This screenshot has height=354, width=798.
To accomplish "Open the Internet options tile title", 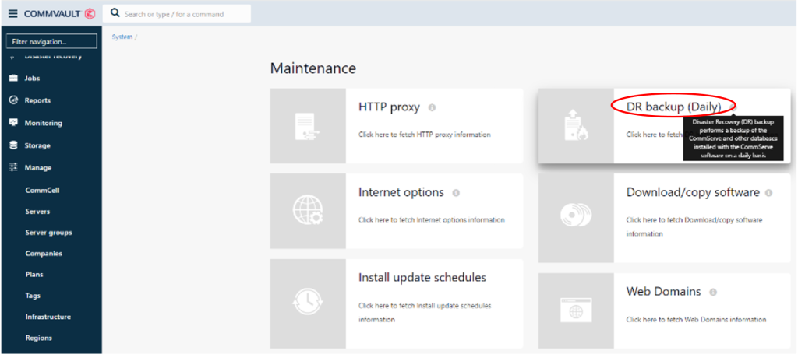I will click(x=401, y=193).
